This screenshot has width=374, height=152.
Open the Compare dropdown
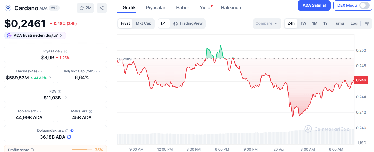pos(267,23)
